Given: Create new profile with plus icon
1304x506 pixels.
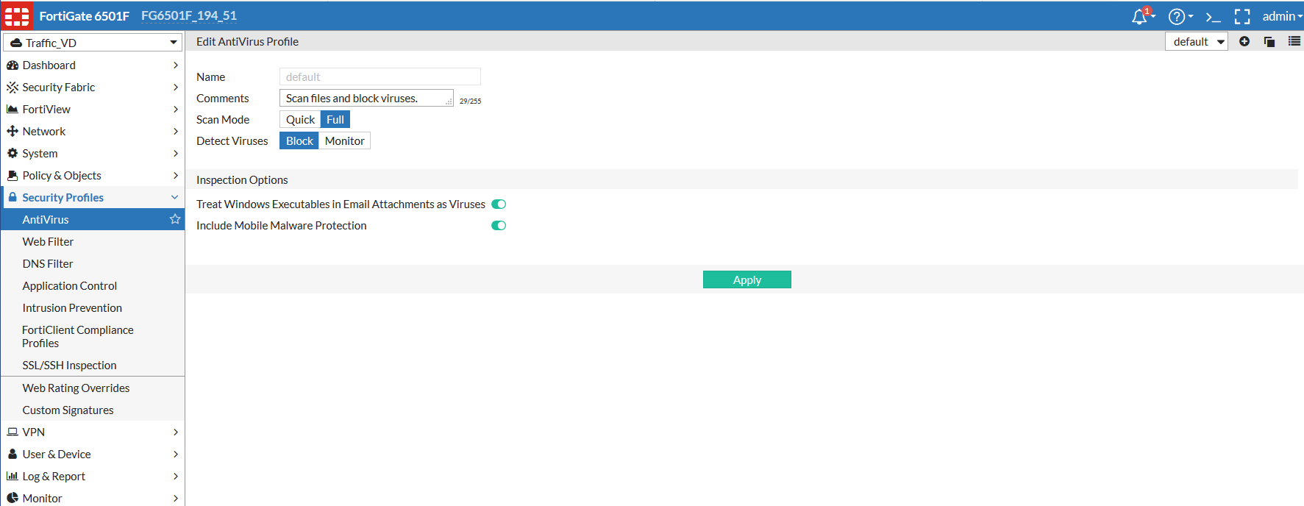Looking at the screenshot, I should click(x=1244, y=41).
